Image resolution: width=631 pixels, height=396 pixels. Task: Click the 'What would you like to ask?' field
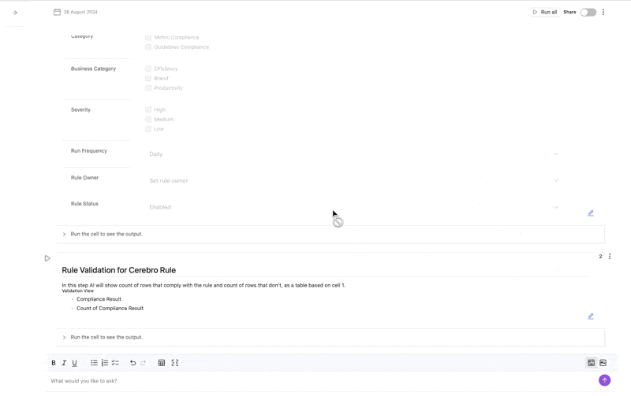click(315, 381)
